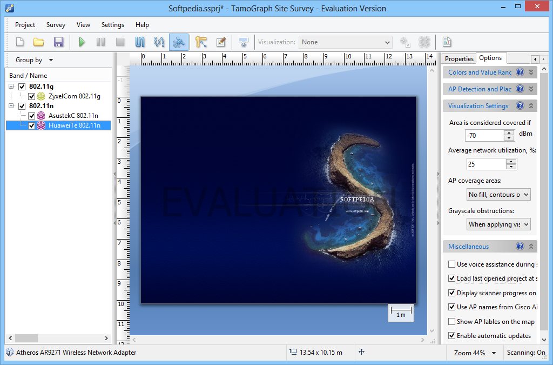Open Grayscale obstructions dropdown

pyautogui.click(x=498, y=224)
